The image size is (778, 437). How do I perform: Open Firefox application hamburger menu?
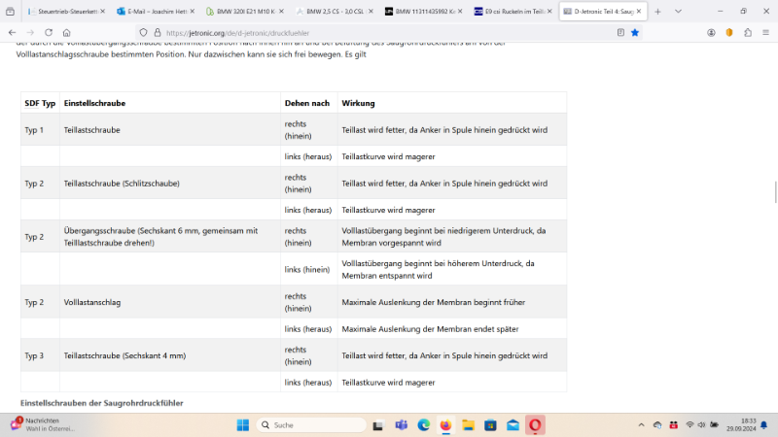pyautogui.click(x=765, y=32)
